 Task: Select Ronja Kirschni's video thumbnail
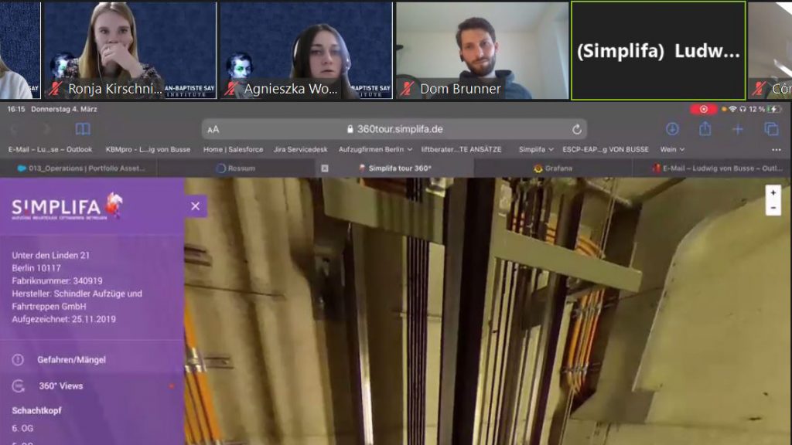[130, 50]
